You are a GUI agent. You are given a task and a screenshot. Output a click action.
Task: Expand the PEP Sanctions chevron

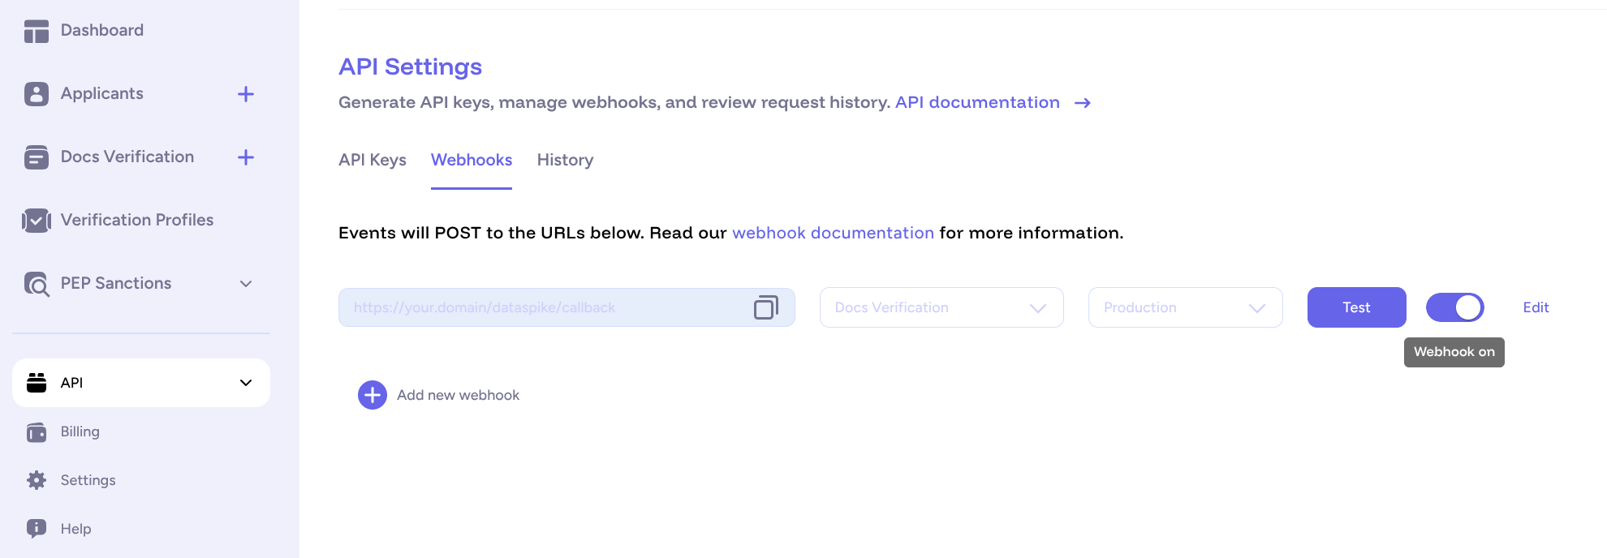[246, 284]
